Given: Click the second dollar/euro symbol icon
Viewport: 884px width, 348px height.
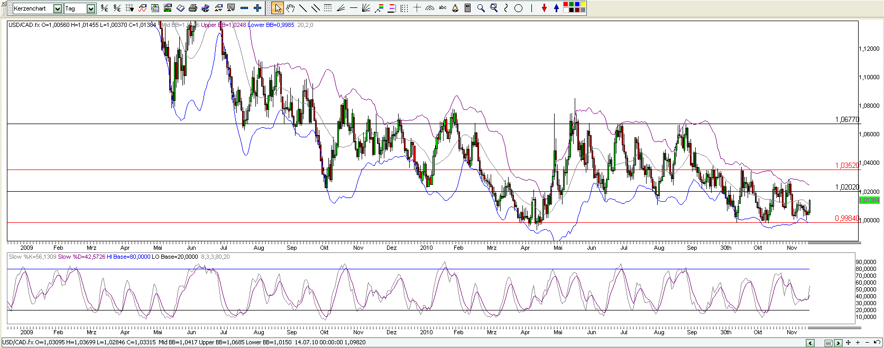Looking at the screenshot, I should [117, 8].
